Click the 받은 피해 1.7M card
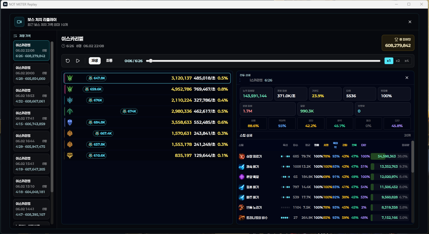This screenshot has width=429, height=234. pos(268,109)
